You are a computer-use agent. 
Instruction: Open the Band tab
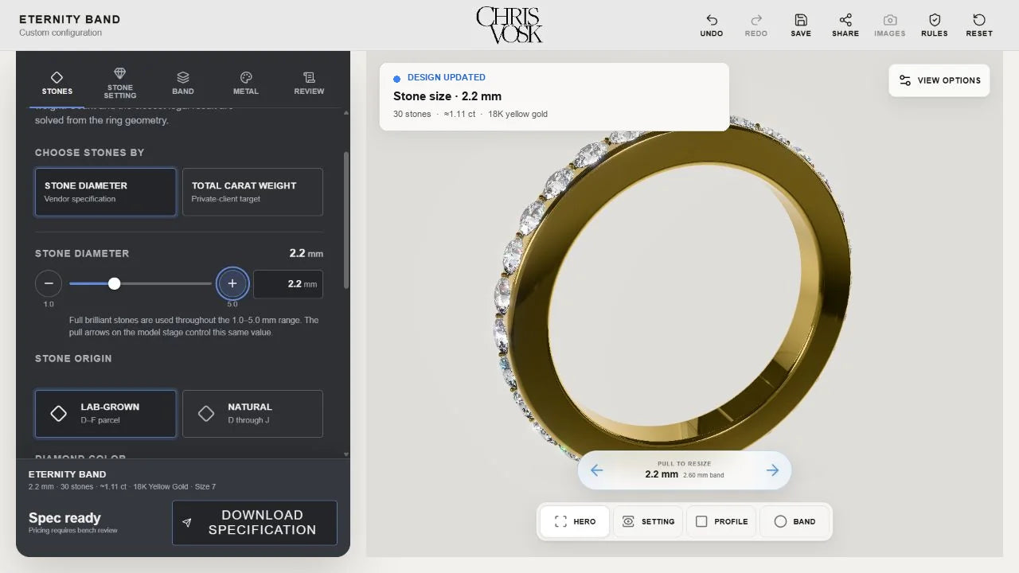[x=183, y=83]
